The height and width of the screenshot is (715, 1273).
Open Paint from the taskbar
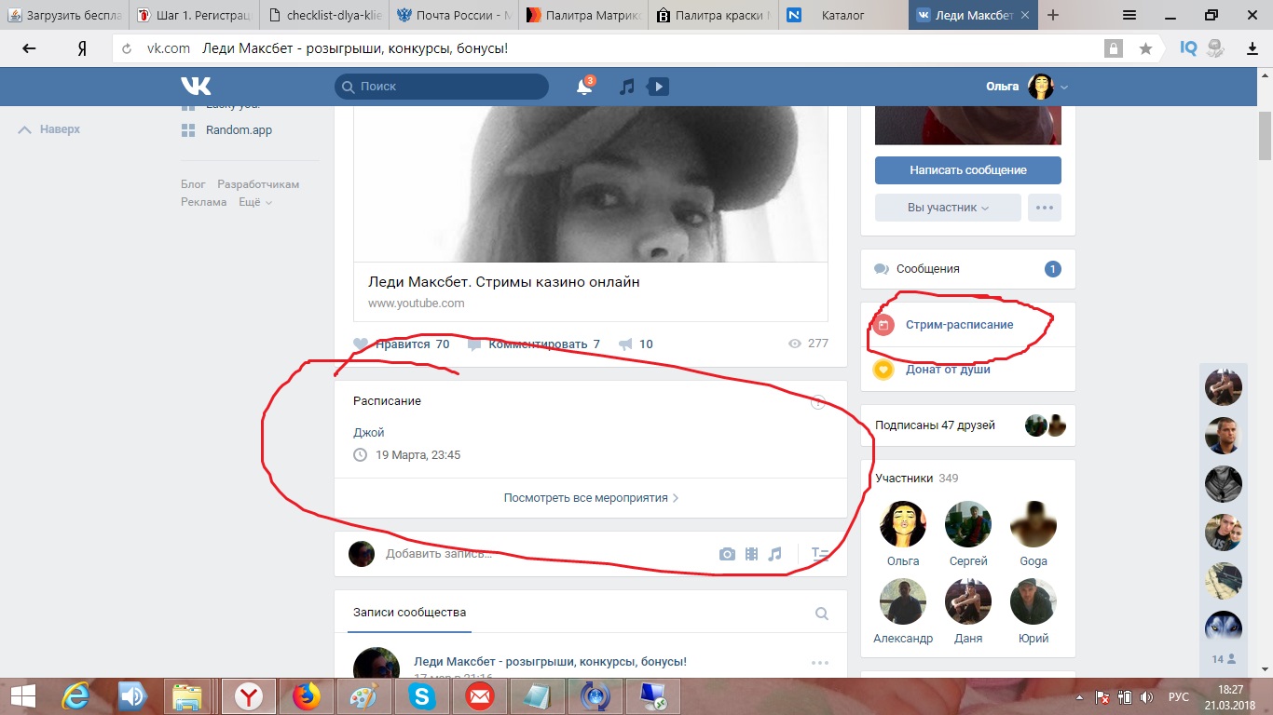[363, 695]
